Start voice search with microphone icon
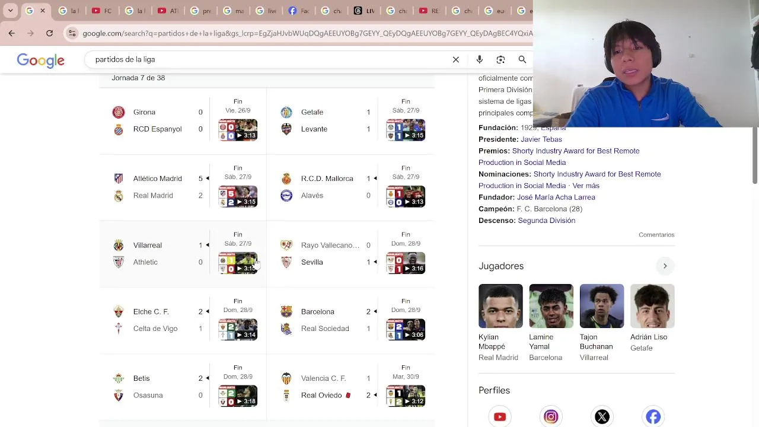This screenshot has height=427, width=759. pos(480,59)
